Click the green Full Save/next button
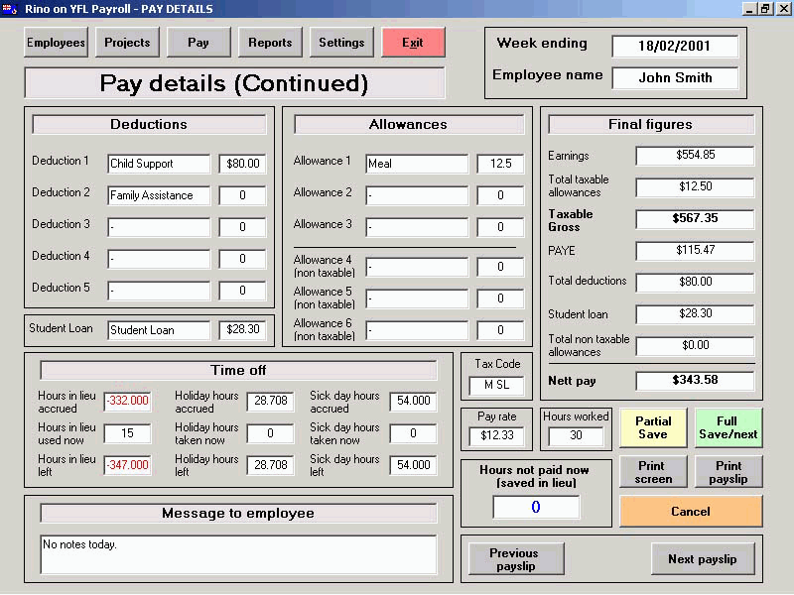 pos(728,427)
